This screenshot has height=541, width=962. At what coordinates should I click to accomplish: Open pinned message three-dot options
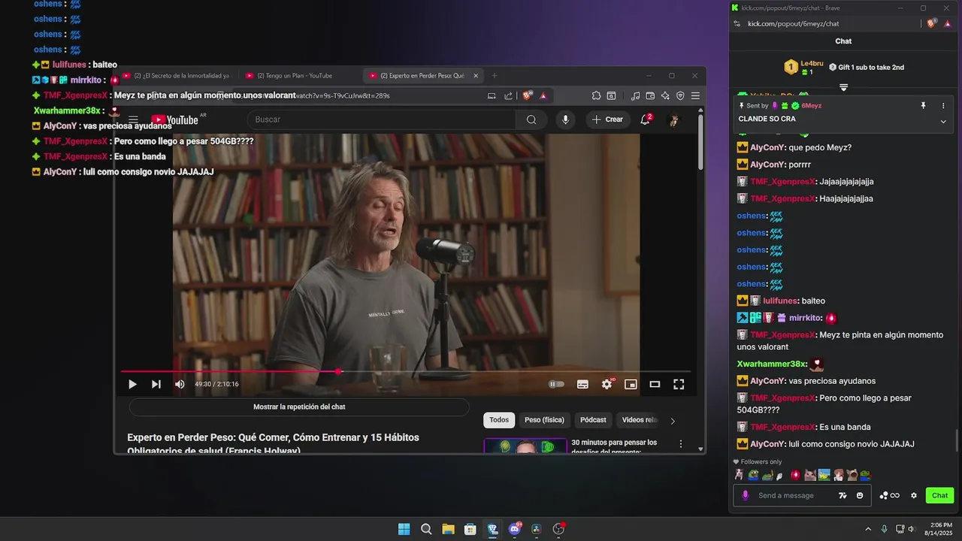(x=943, y=106)
